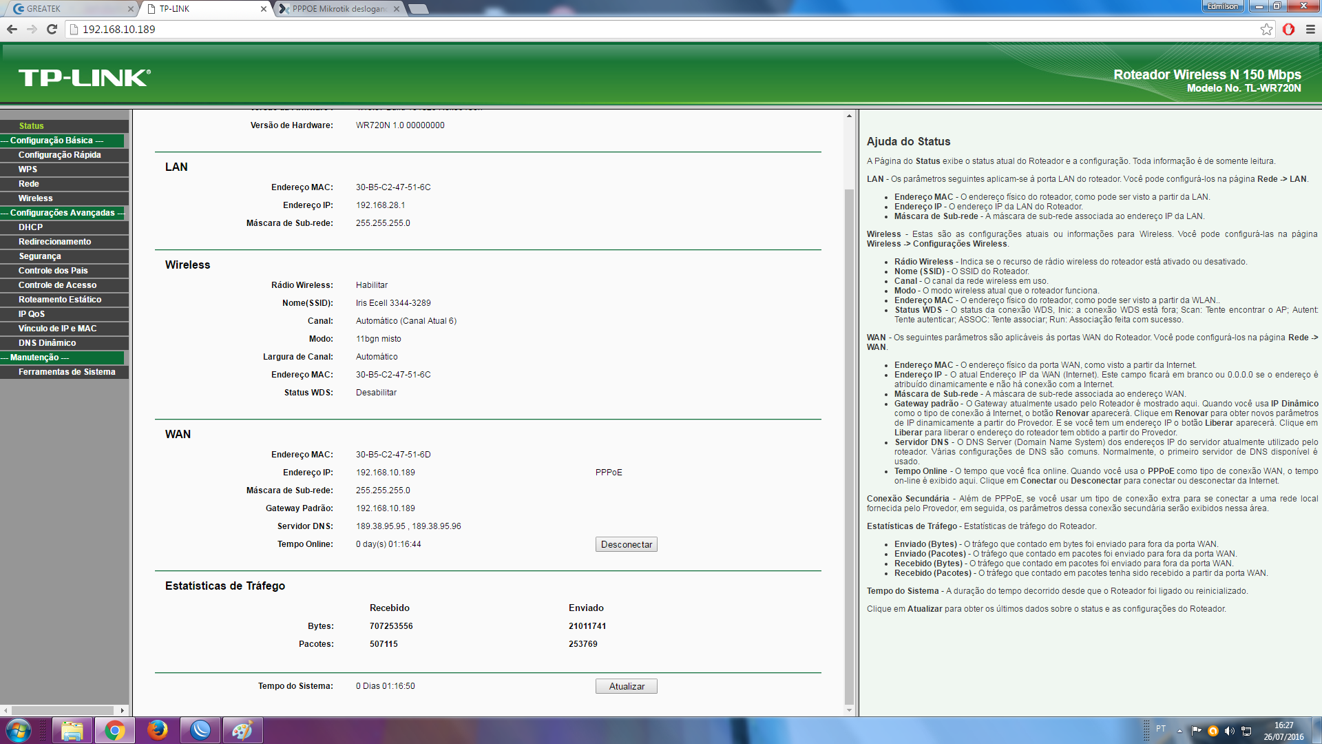Open the DHCP sidebar section
Image resolution: width=1322 pixels, height=744 pixels.
point(30,227)
